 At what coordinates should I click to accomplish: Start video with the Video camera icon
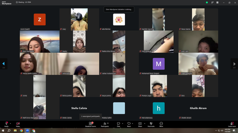[18, 123]
